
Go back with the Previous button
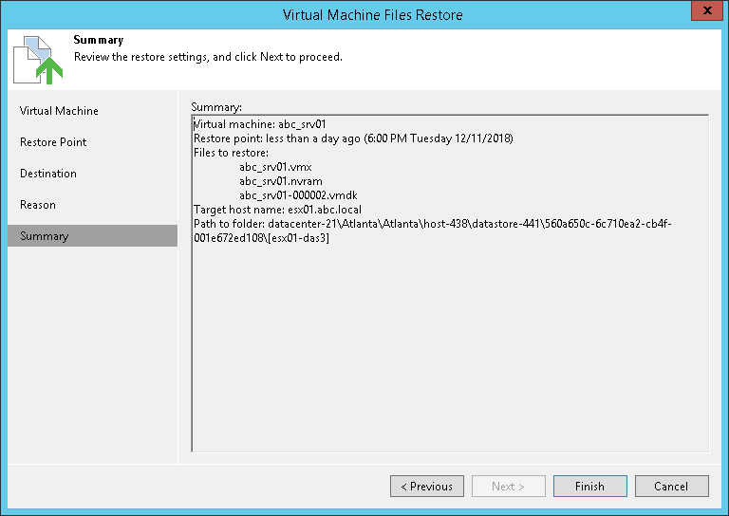coord(426,487)
